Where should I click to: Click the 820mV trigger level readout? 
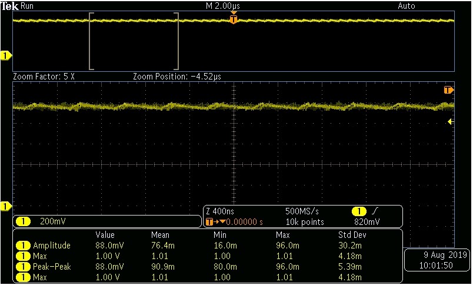click(x=367, y=222)
